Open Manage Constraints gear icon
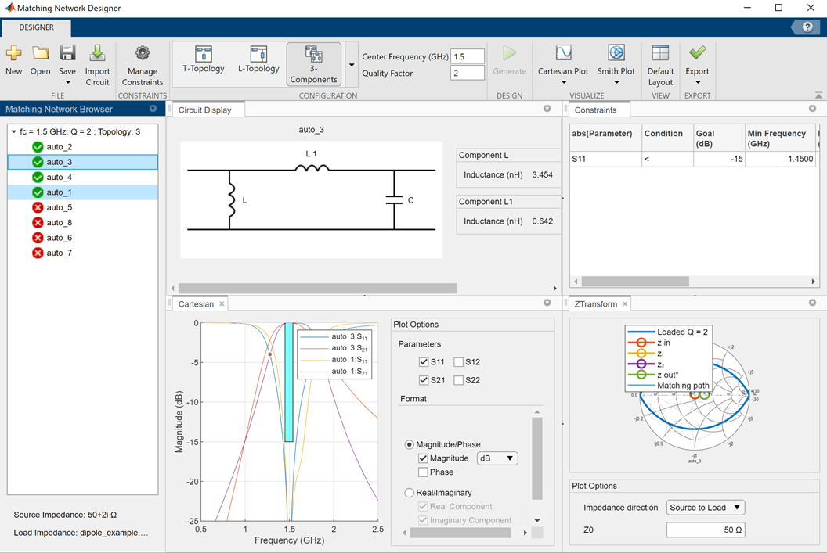This screenshot has width=827, height=553. (142, 54)
